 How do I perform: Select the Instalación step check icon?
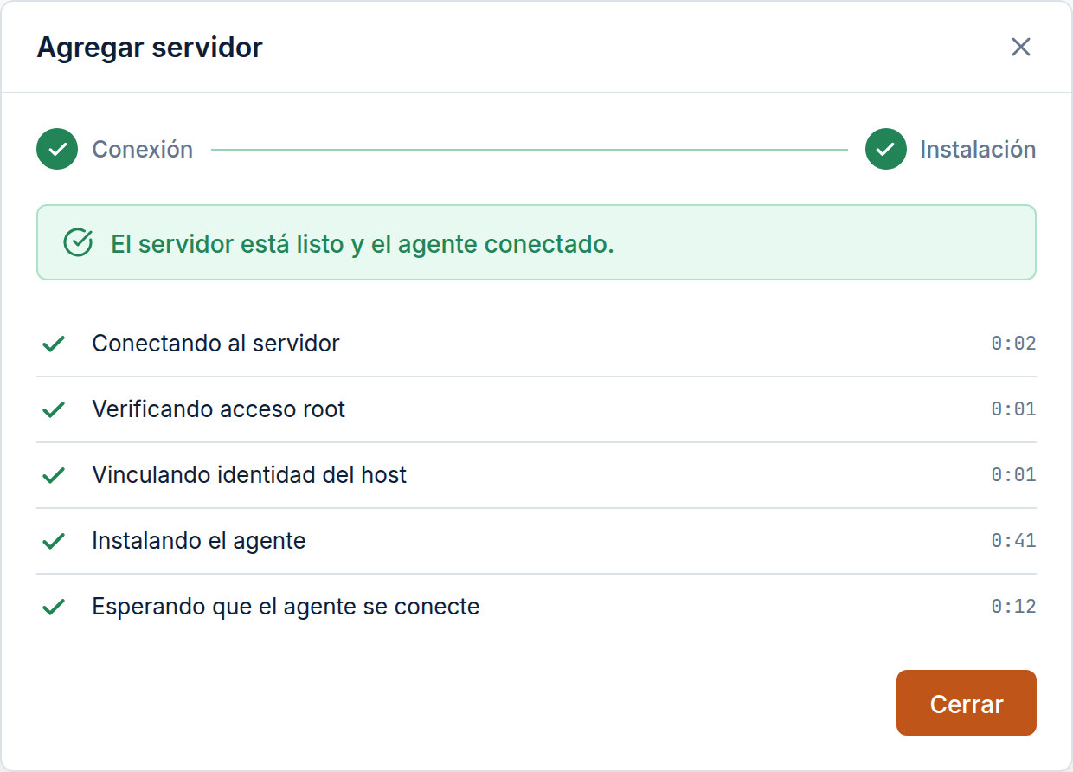[885, 149]
